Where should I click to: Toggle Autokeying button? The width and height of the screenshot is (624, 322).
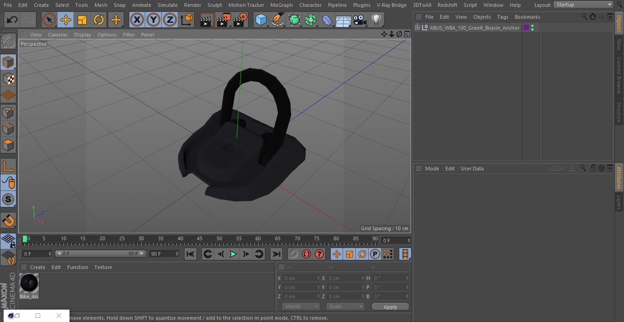click(307, 254)
